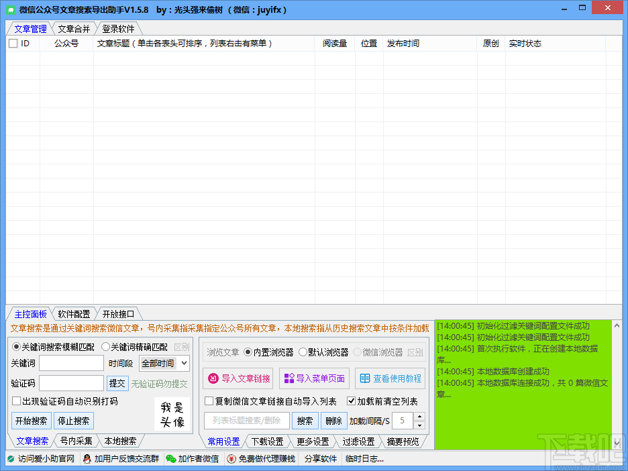Open the 软件配置 tab

pos(74,314)
